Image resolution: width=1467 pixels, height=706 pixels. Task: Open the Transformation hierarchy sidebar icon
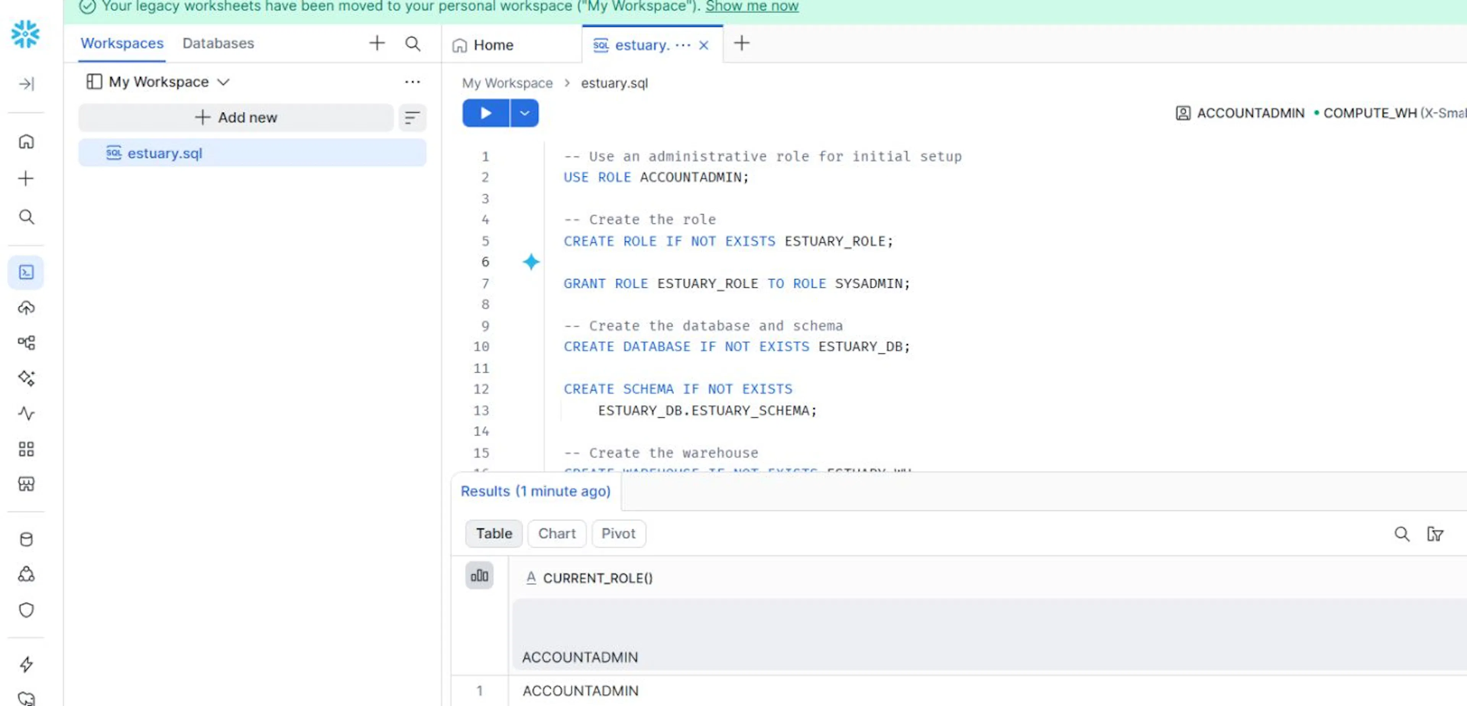(x=26, y=342)
